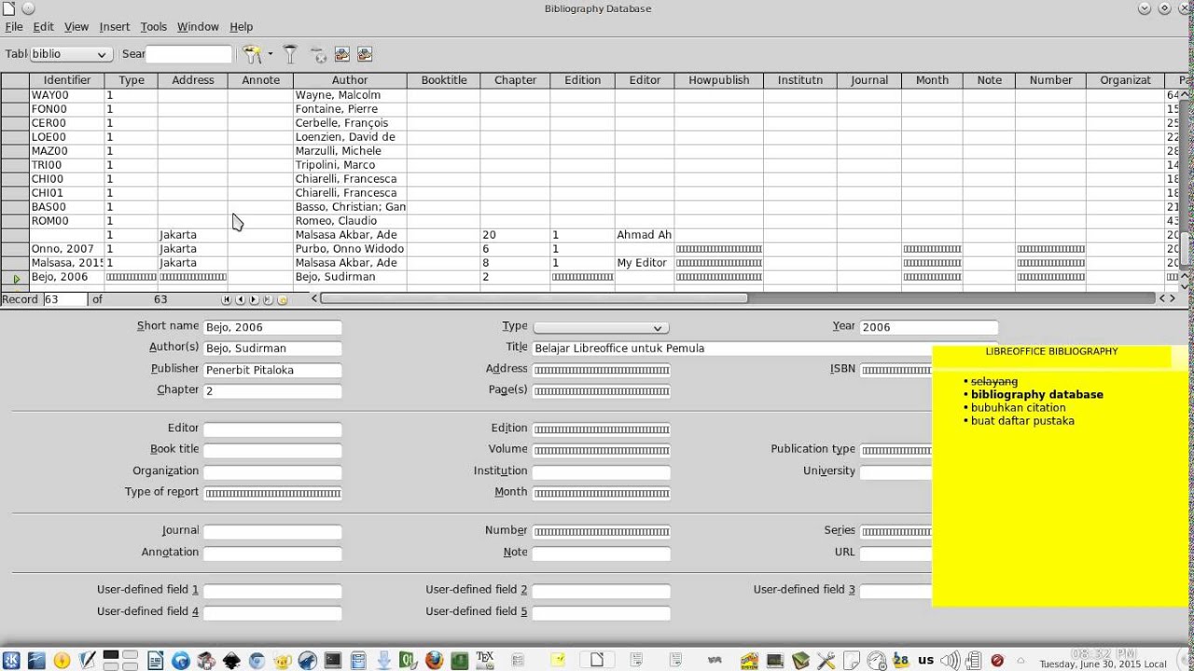This screenshot has width=1194, height=671.
Task: Click the 'Journal' column header
Action: coord(869,80)
